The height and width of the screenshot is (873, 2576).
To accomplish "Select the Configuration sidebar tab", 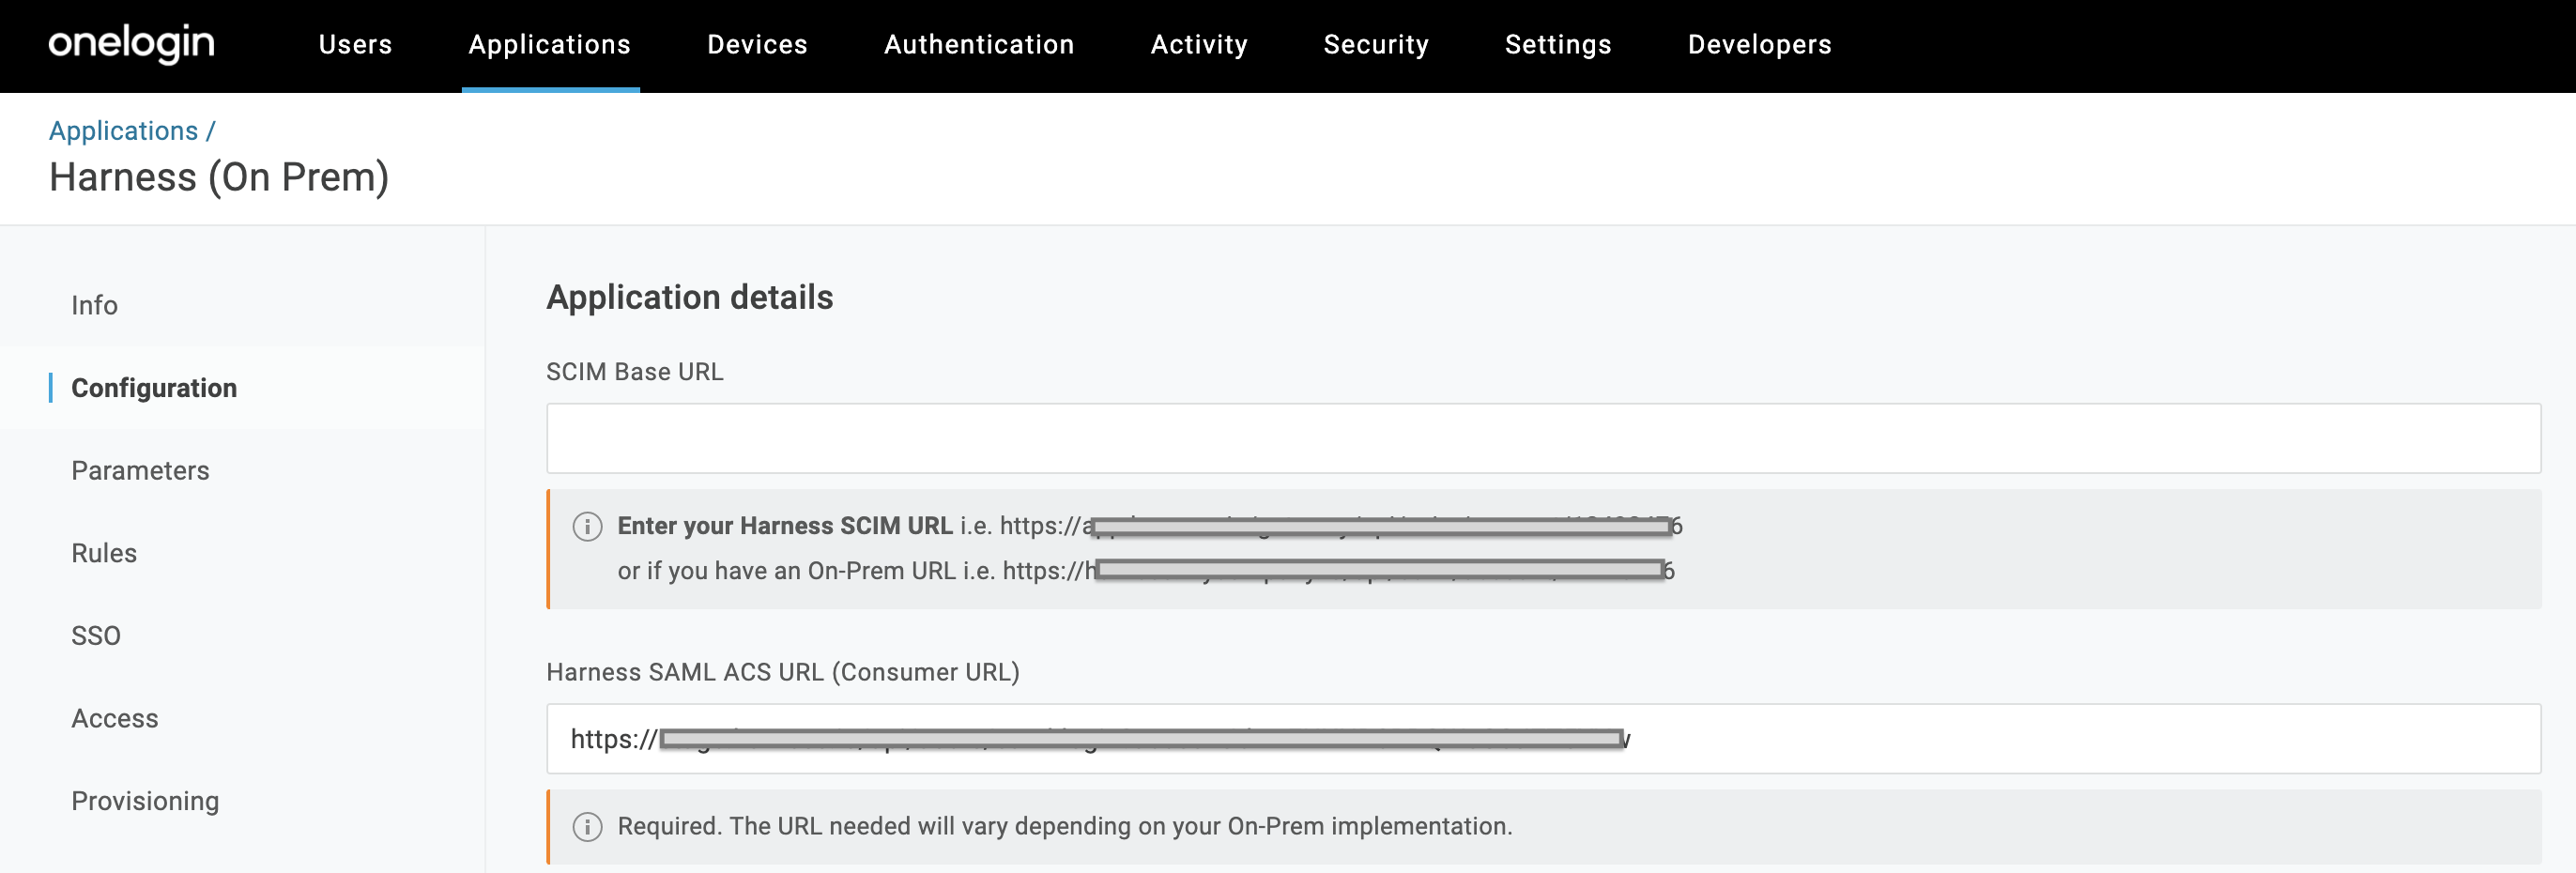I will point(154,388).
